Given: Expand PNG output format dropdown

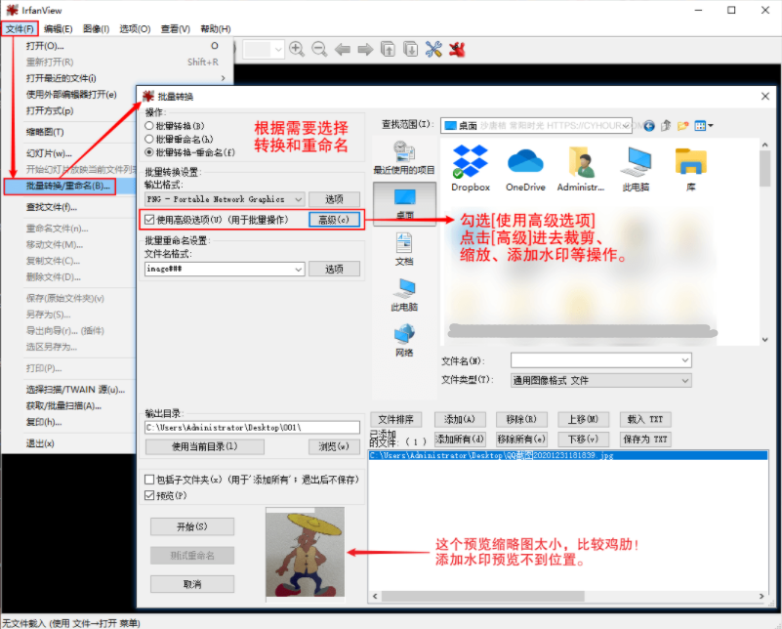Looking at the screenshot, I should click(x=298, y=199).
